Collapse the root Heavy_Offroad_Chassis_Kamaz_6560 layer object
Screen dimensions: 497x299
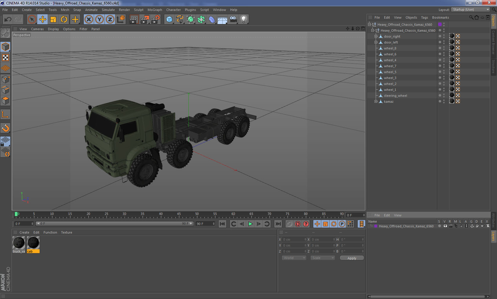(369, 25)
